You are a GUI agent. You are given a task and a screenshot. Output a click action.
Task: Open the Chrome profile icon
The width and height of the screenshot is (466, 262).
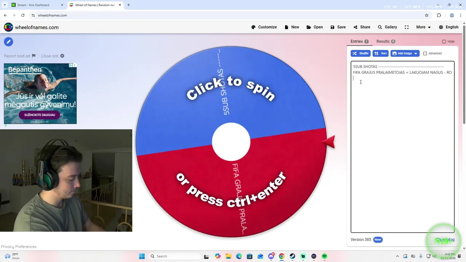[452, 15]
